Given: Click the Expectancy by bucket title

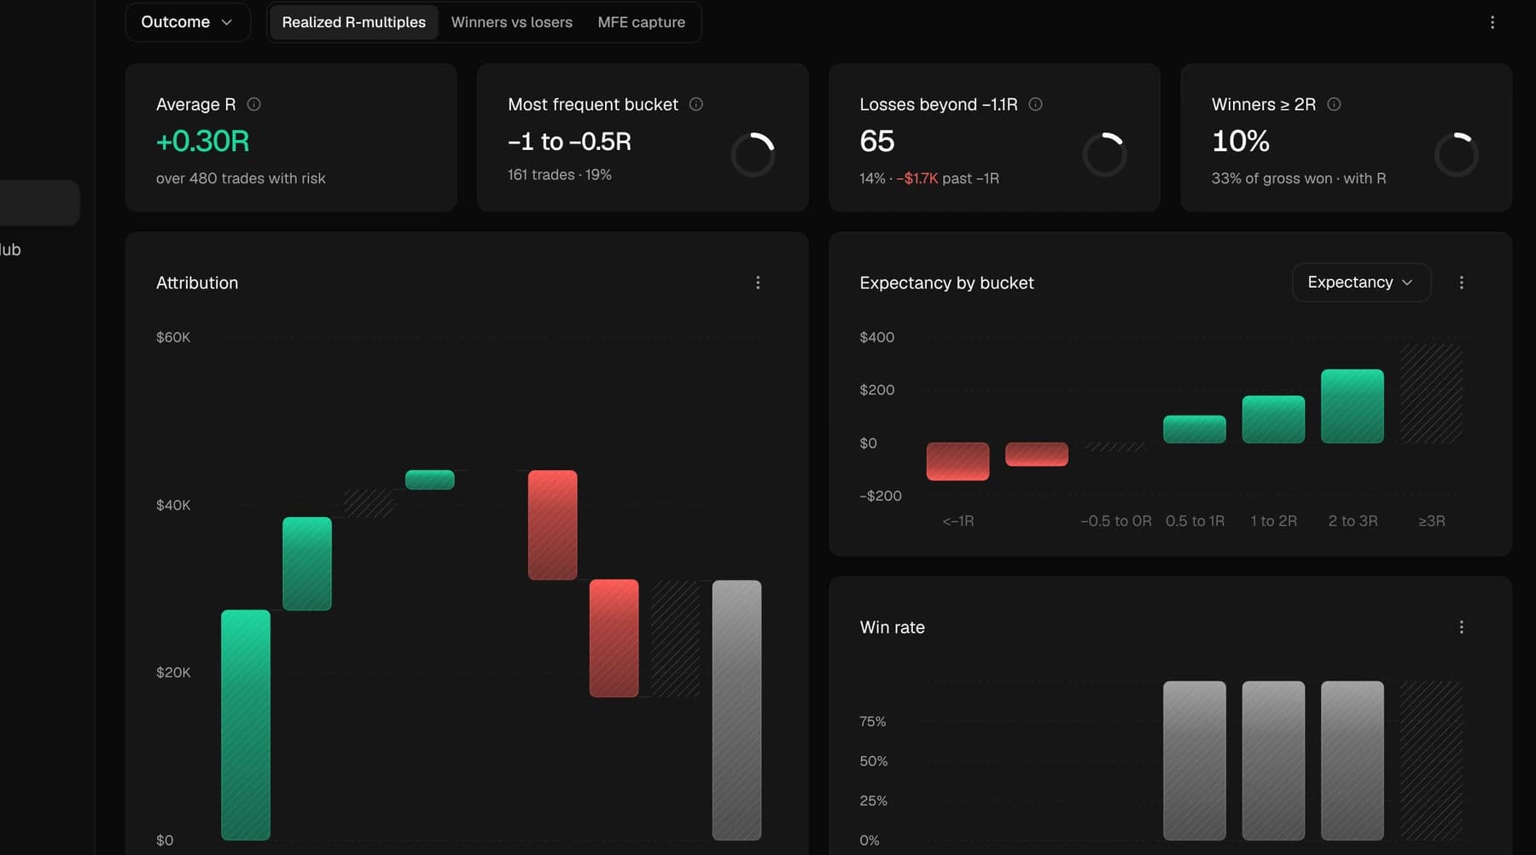Looking at the screenshot, I should 946,283.
